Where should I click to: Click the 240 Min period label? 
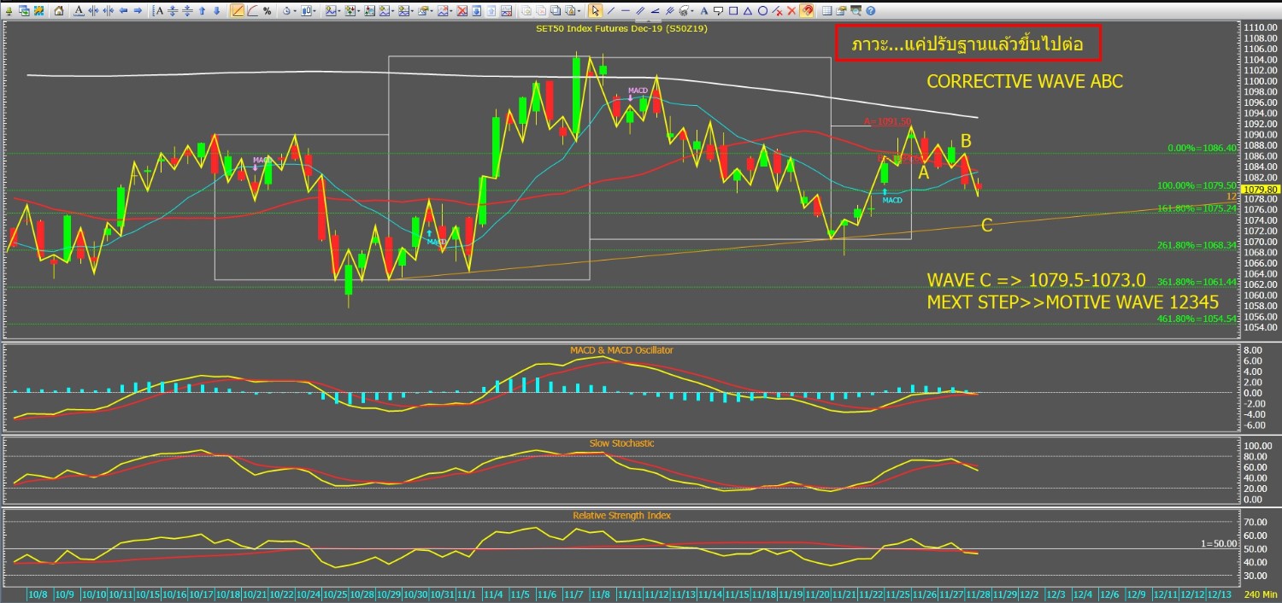[x=1261, y=594]
